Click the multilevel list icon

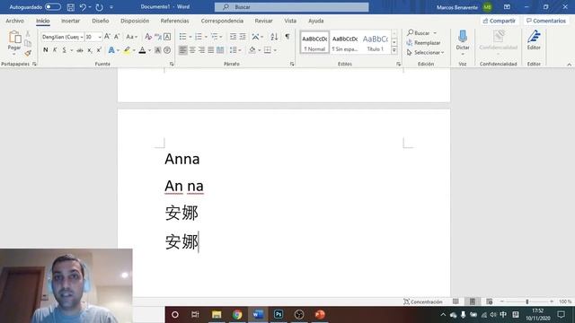215,37
